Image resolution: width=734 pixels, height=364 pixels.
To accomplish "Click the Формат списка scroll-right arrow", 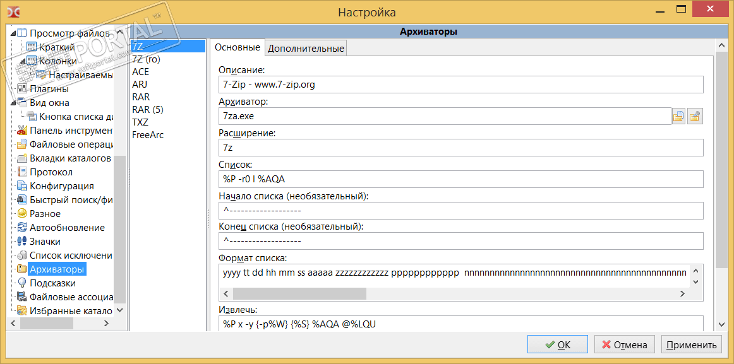I will coord(682,293).
